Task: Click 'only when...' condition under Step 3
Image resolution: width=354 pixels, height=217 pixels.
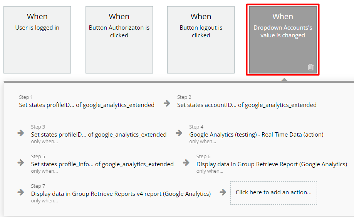Action: point(44,142)
